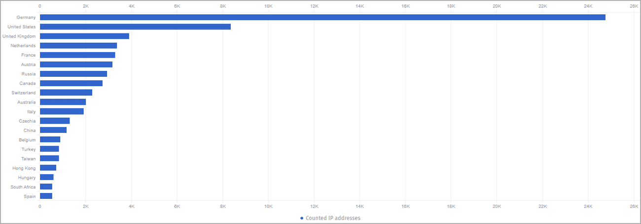The image size is (641, 224).
Task: Toggle the Counted IP addresses legend
Action: [333, 218]
